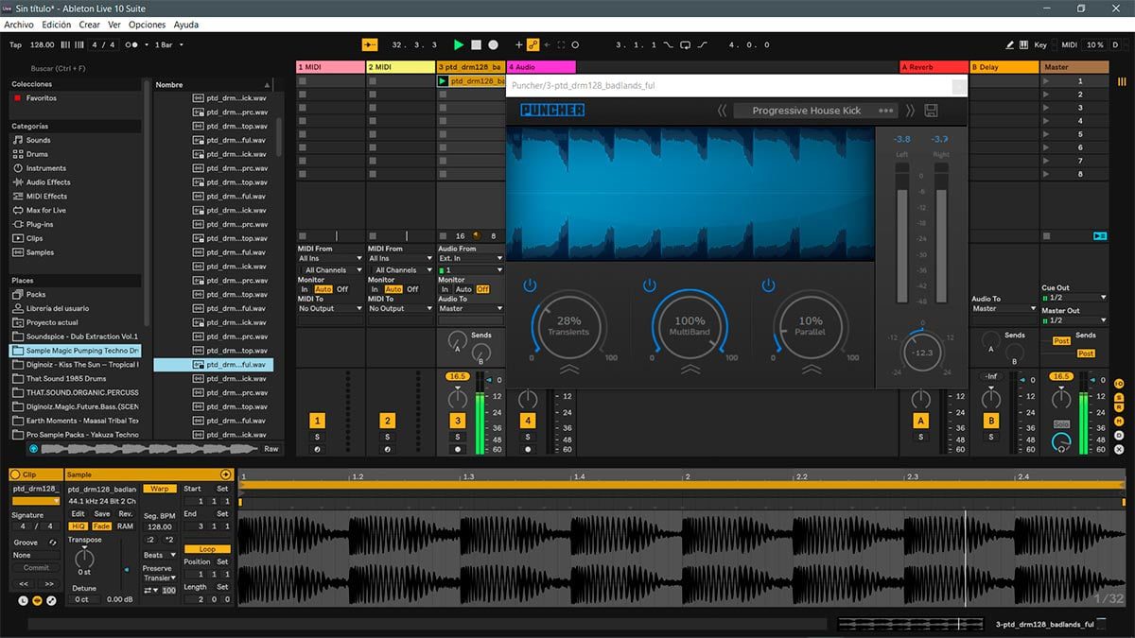
Task: Click the MIDI arrangement overdub plus icon
Action: pos(518,44)
